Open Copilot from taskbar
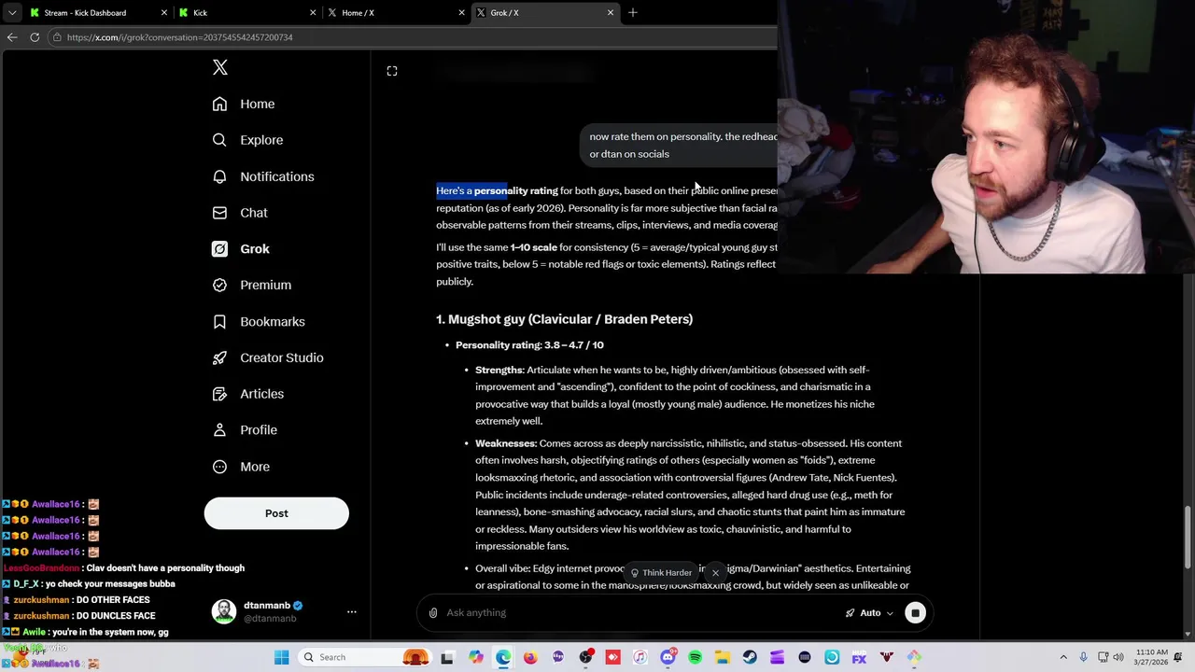 pyautogui.click(x=476, y=657)
